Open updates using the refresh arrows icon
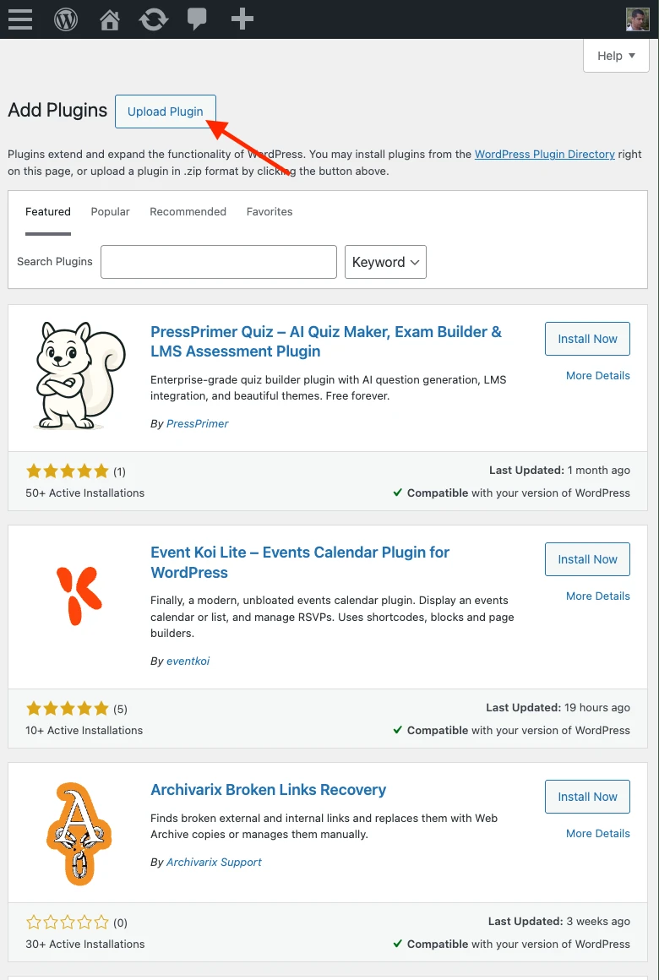The height and width of the screenshot is (980, 659). click(x=153, y=19)
